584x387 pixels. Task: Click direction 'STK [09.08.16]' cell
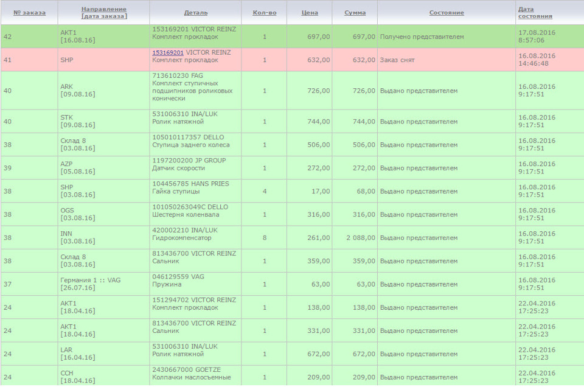[x=103, y=122]
